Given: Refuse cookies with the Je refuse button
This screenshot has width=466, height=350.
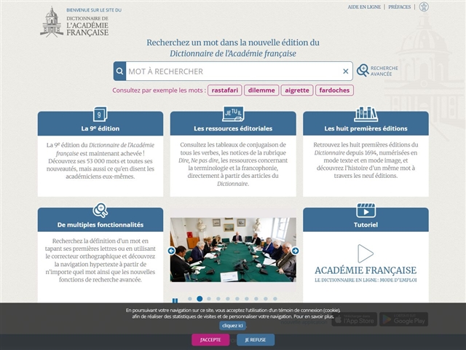Looking at the screenshot, I should tap(256, 340).
